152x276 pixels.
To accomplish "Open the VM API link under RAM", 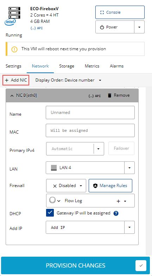I will (37, 28).
